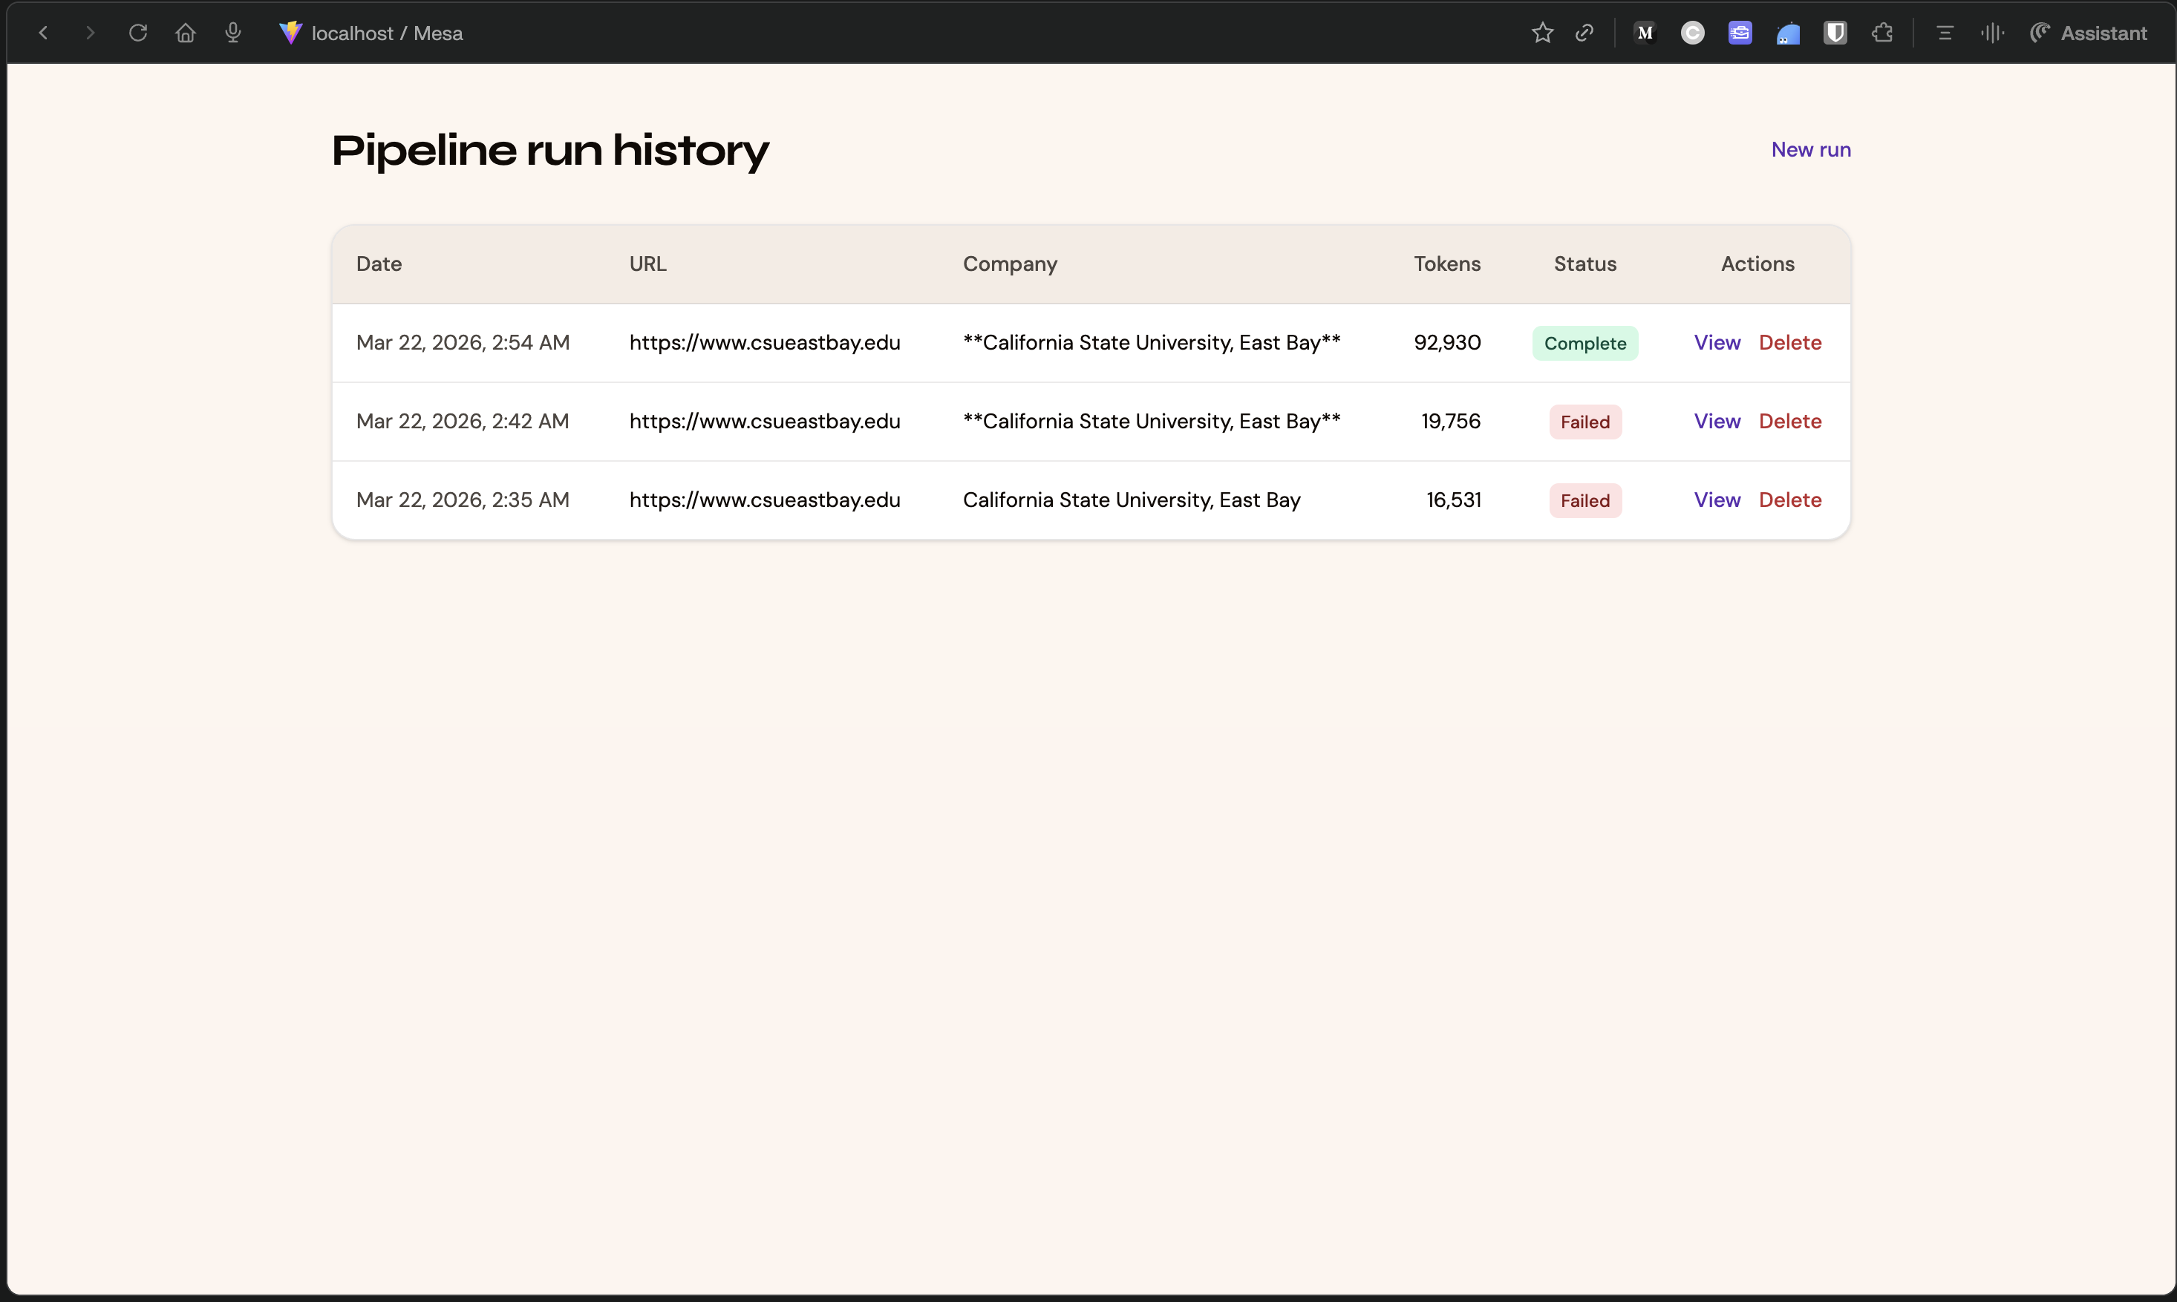Click the M extension icon
Screen dimensions: 2177x1302
point(1645,33)
